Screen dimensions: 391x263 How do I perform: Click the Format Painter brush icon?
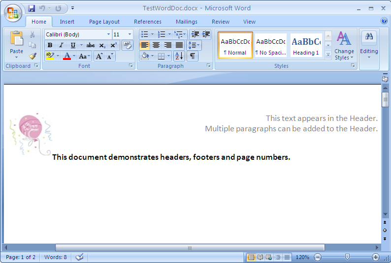click(33, 56)
